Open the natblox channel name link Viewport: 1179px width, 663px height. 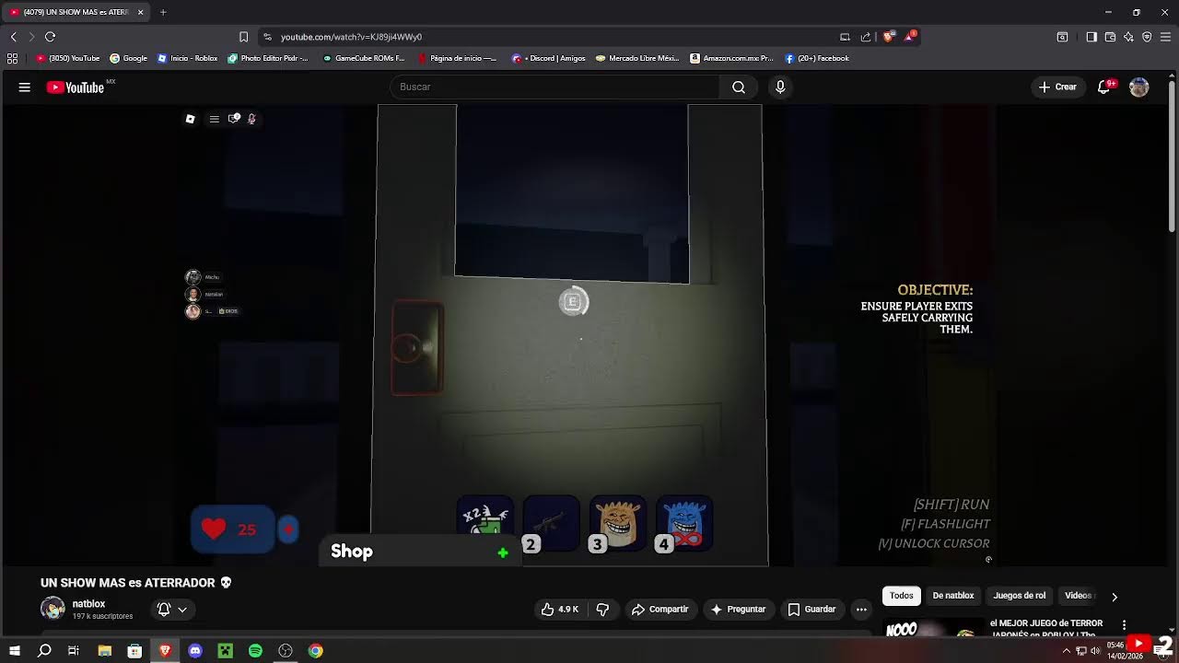[x=88, y=604]
